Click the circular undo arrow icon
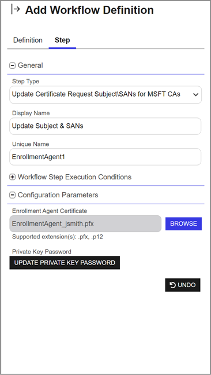This screenshot has height=375, width=211. pos(172,285)
